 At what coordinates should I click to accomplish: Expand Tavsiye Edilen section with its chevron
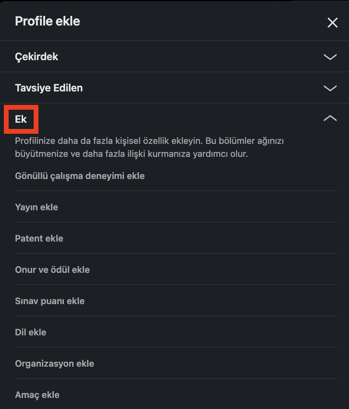[330, 88]
